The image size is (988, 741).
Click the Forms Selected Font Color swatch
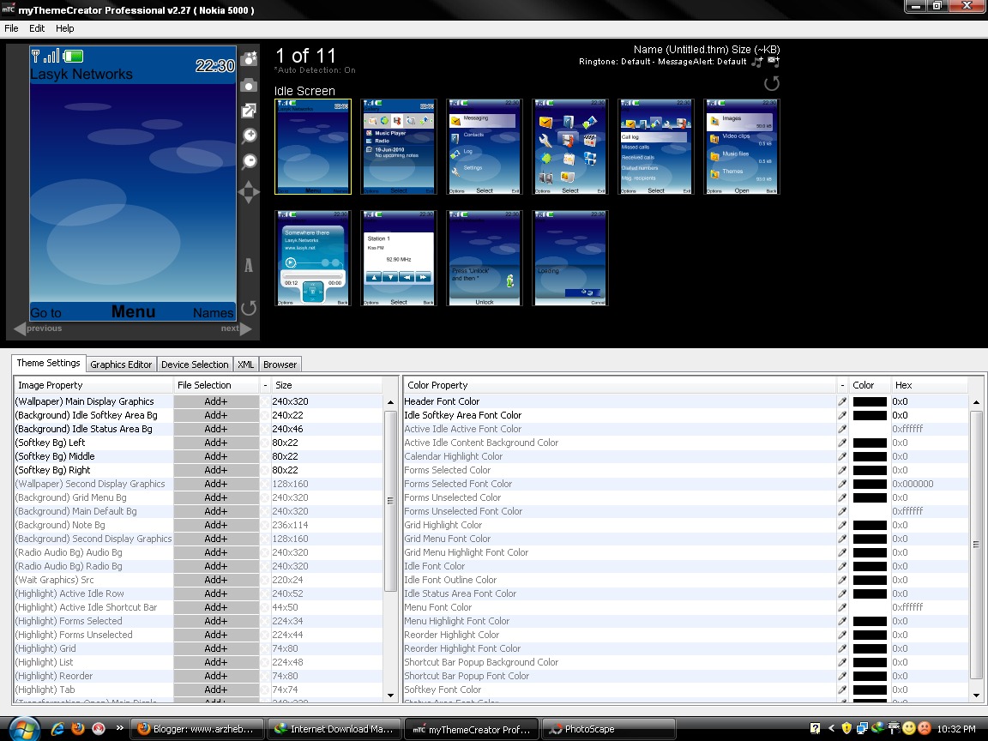tap(870, 484)
